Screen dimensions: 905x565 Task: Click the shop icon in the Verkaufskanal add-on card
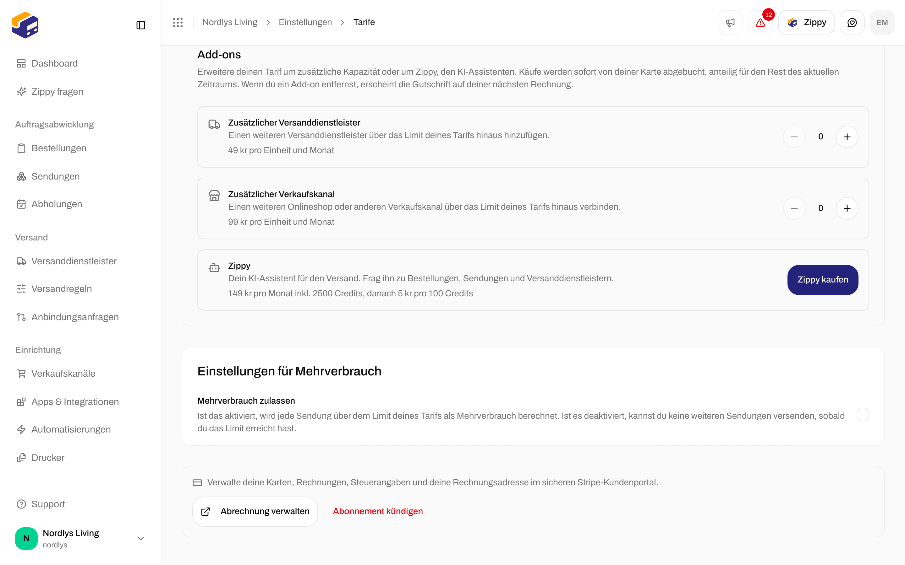pyautogui.click(x=214, y=196)
